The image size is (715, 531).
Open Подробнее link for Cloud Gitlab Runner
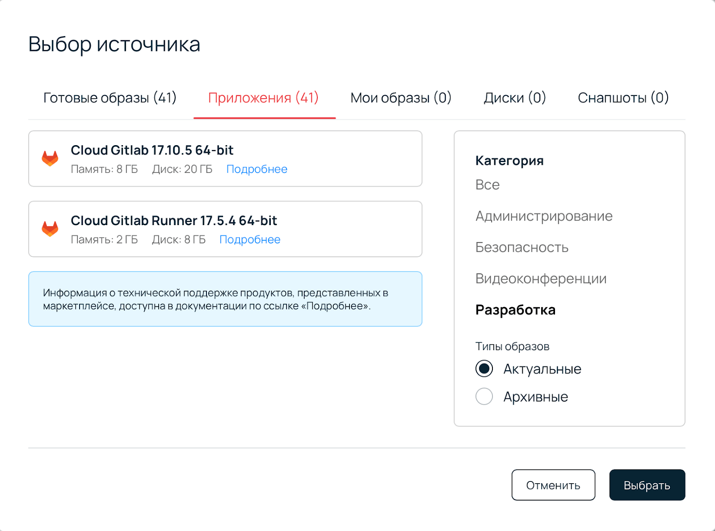tap(250, 240)
